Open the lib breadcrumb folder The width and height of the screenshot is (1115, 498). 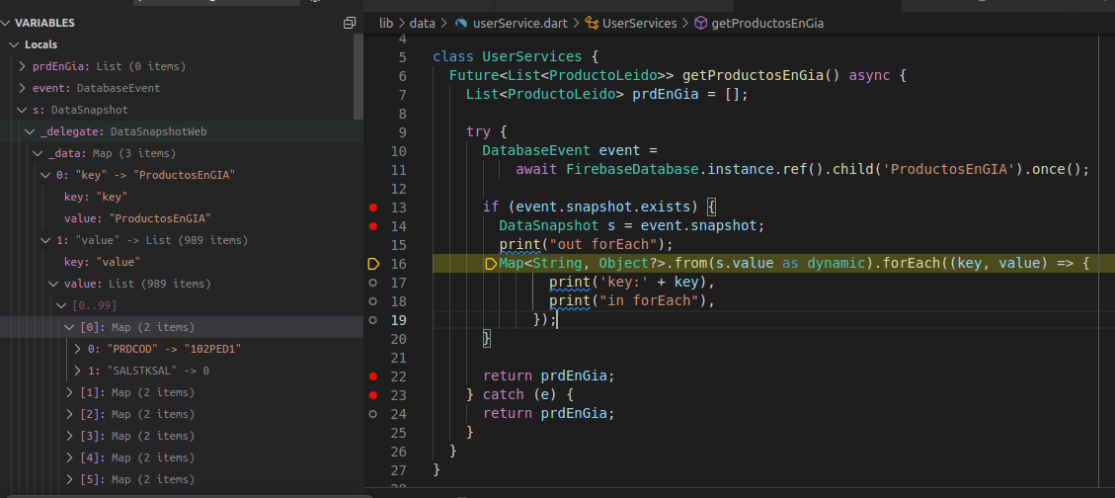(x=386, y=23)
